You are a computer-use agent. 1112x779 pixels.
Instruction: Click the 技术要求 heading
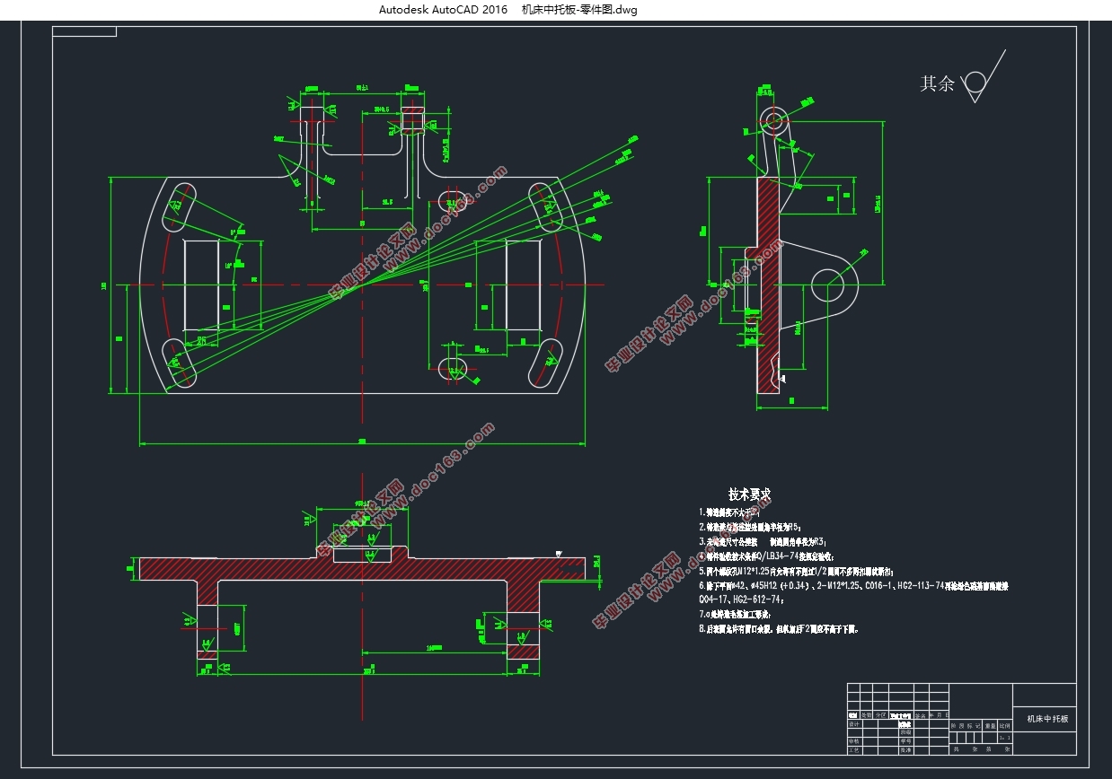click(750, 495)
